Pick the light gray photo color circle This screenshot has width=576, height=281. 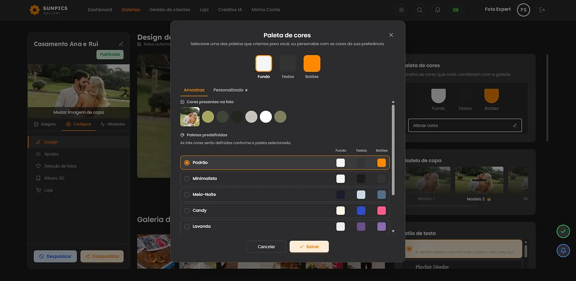coord(251,117)
